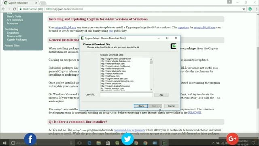259x146 pixels.
Task: Select mirror cygwin.mirrors.hoobly.com
Action: coord(115,66)
